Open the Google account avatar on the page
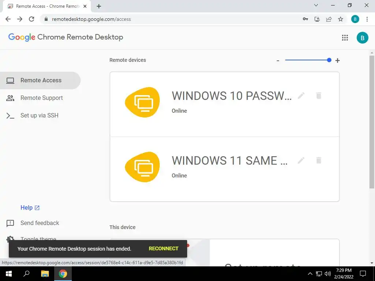375x281 pixels. click(362, 38)
